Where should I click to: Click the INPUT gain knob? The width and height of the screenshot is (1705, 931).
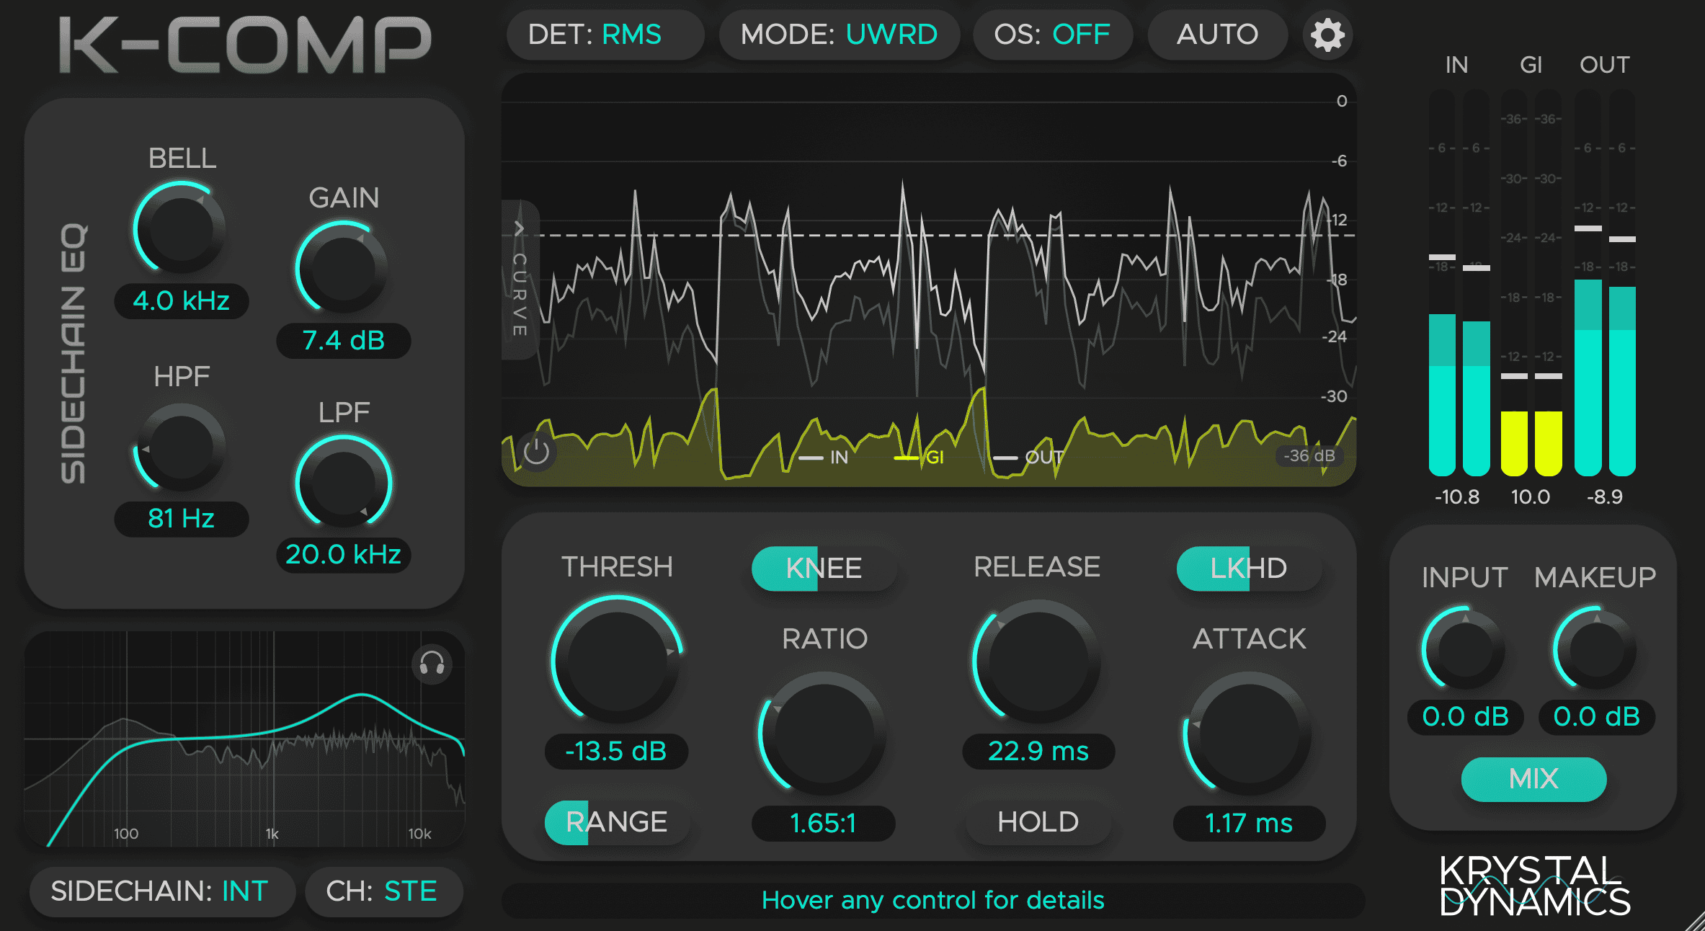(1465, 649)
